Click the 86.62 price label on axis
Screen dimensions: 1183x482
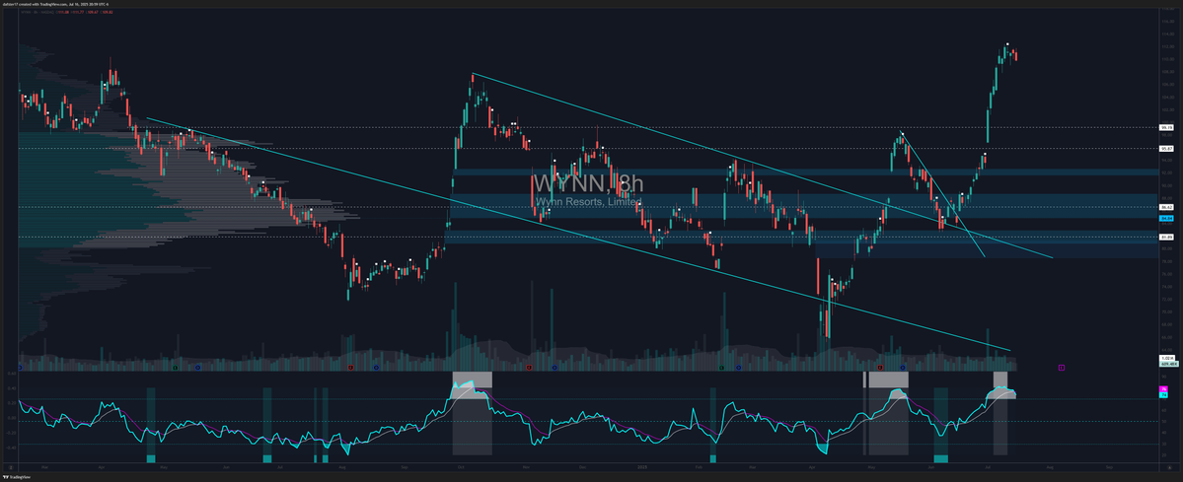(1165, 207)
